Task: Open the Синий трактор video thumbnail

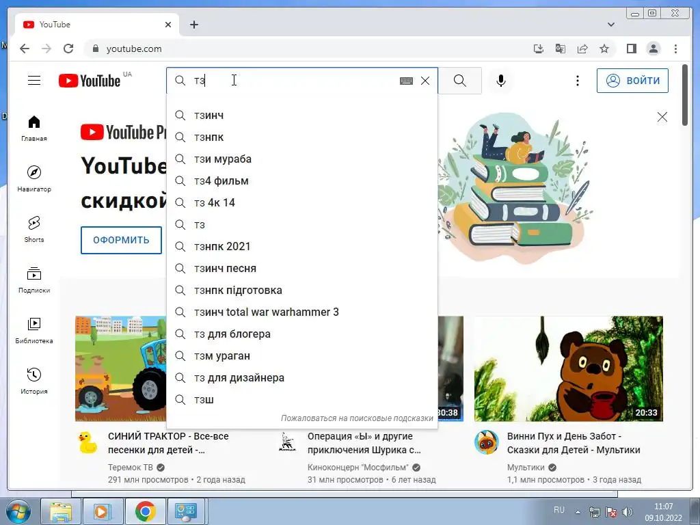Action: click(120, 368)
